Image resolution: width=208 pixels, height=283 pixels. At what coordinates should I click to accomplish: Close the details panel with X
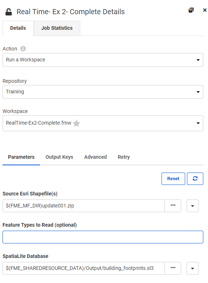[205, 10]
